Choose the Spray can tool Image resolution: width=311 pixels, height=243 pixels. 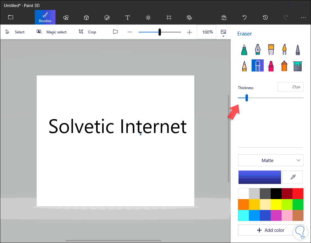click(284, 65)
